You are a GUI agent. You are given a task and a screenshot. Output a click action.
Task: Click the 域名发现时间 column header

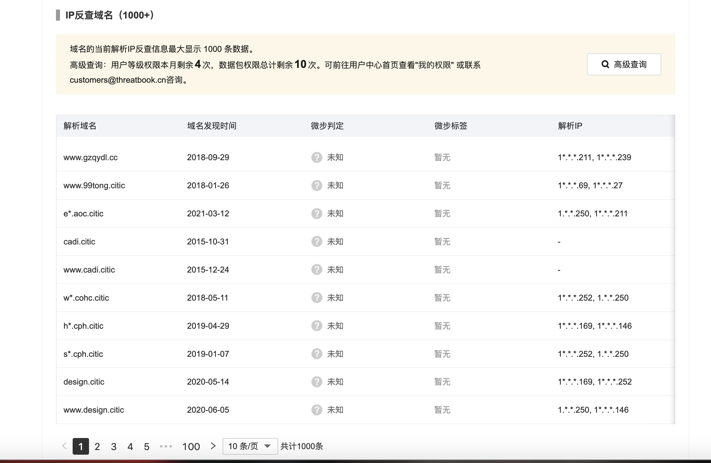point(212,126)
